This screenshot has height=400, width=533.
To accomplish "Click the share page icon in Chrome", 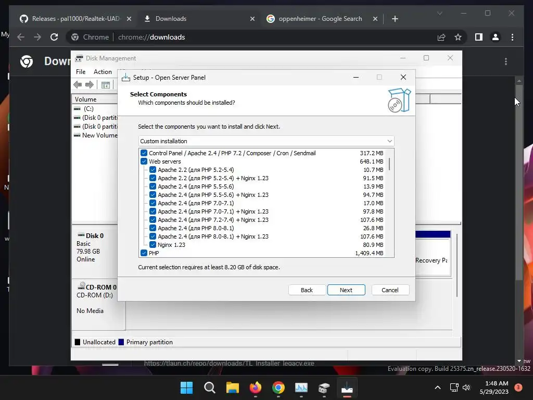I will [x=441, y=37].
